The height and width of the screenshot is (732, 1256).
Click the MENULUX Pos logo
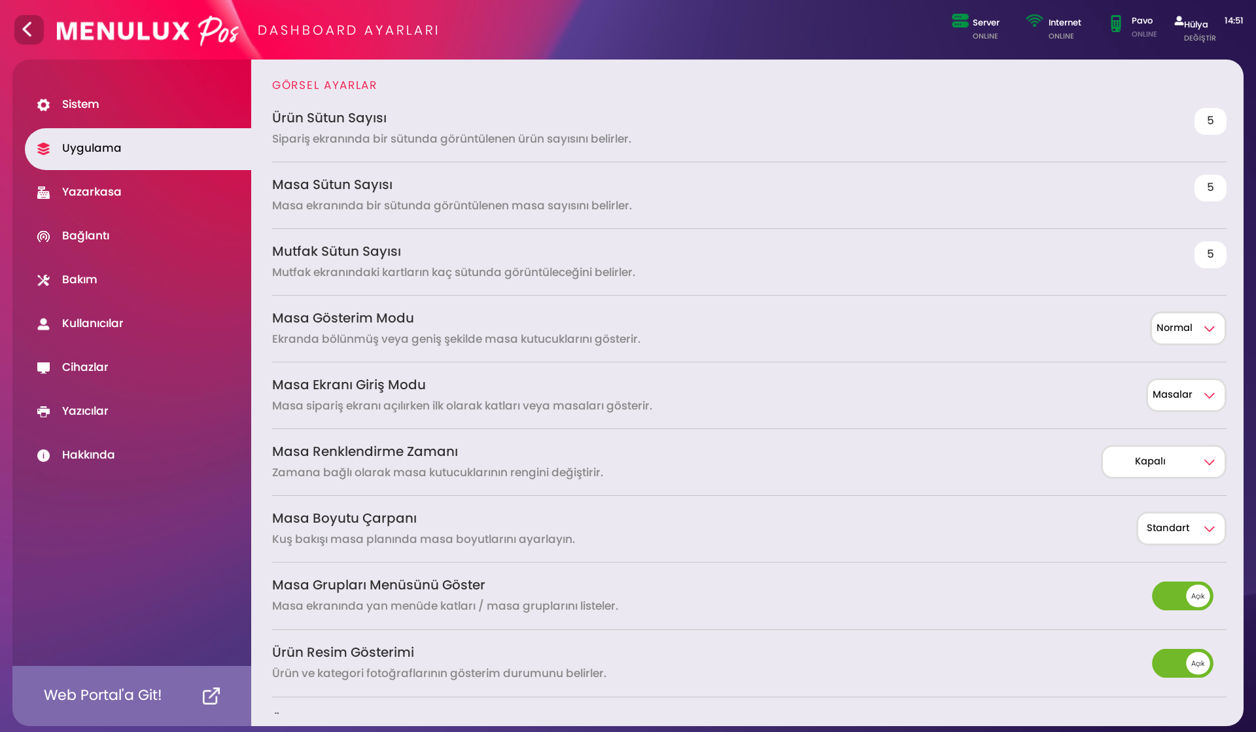click(x=148, y=31)
